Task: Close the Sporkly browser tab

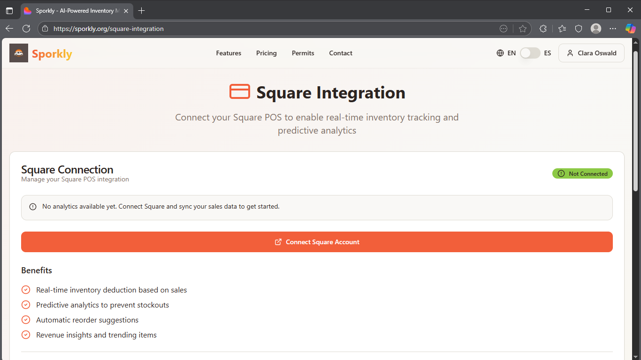Action: point(126,11)
